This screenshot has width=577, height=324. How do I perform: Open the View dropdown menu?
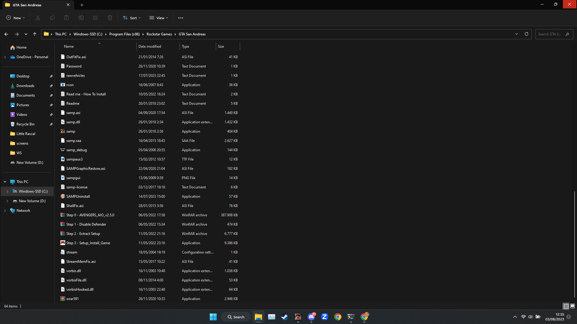tap(159, 18)
